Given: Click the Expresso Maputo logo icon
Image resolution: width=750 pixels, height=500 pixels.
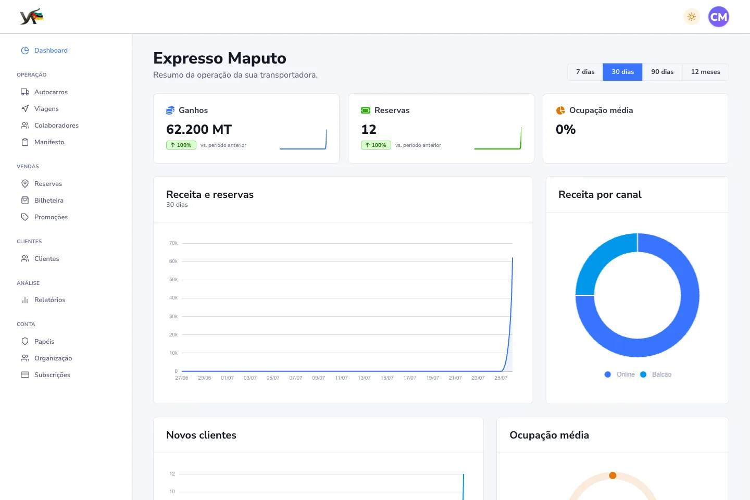Looking at the screenshot, I should 31,17.
